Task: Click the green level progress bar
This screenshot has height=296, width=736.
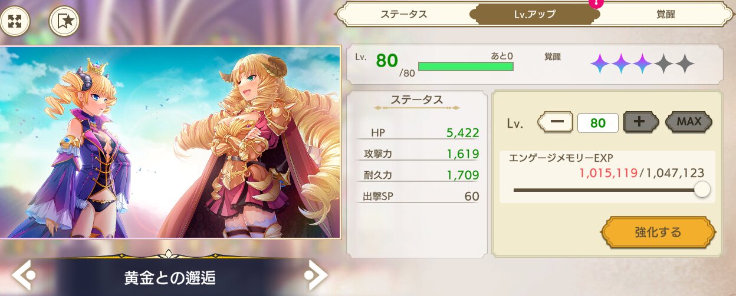Action: pos(466,66)
